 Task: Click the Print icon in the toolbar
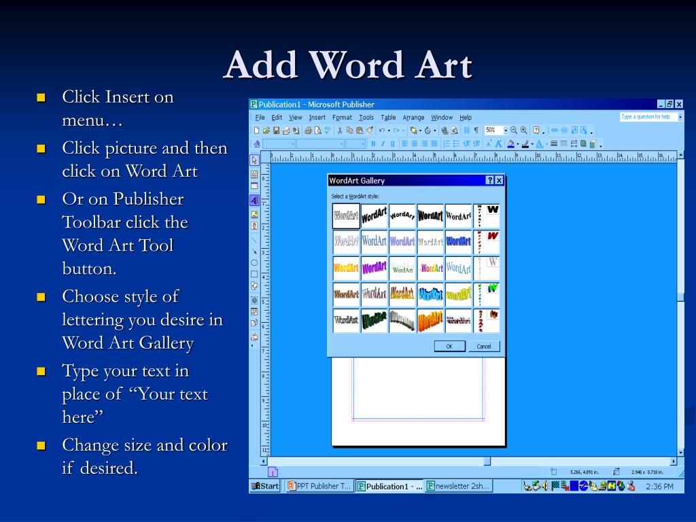[308, 130]
